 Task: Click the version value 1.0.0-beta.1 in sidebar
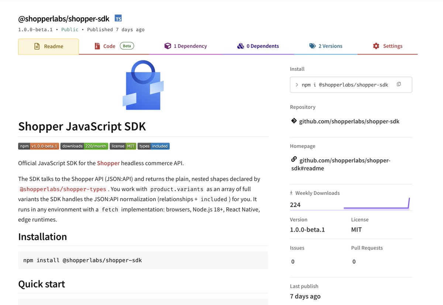[x=308, y=230]
